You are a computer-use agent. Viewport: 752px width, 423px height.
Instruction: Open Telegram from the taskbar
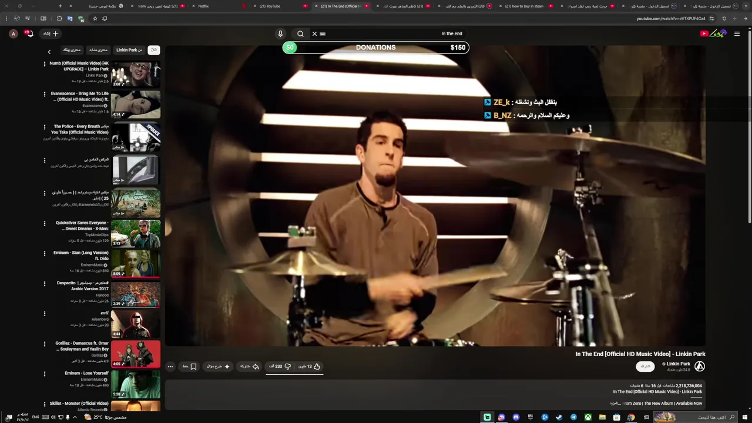[x=573, y=417]
